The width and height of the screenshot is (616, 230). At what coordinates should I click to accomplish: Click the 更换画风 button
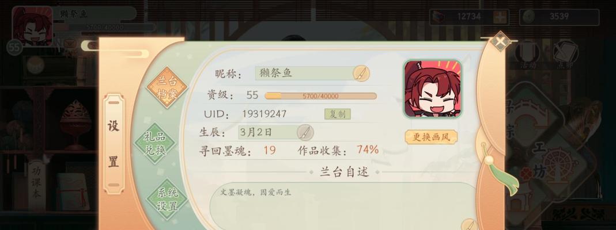pyautogui.click(x=431, y=137)
